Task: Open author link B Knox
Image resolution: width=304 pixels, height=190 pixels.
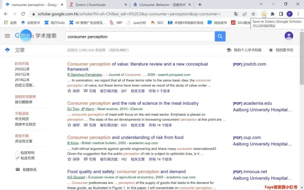Action: tap(73, 143)
